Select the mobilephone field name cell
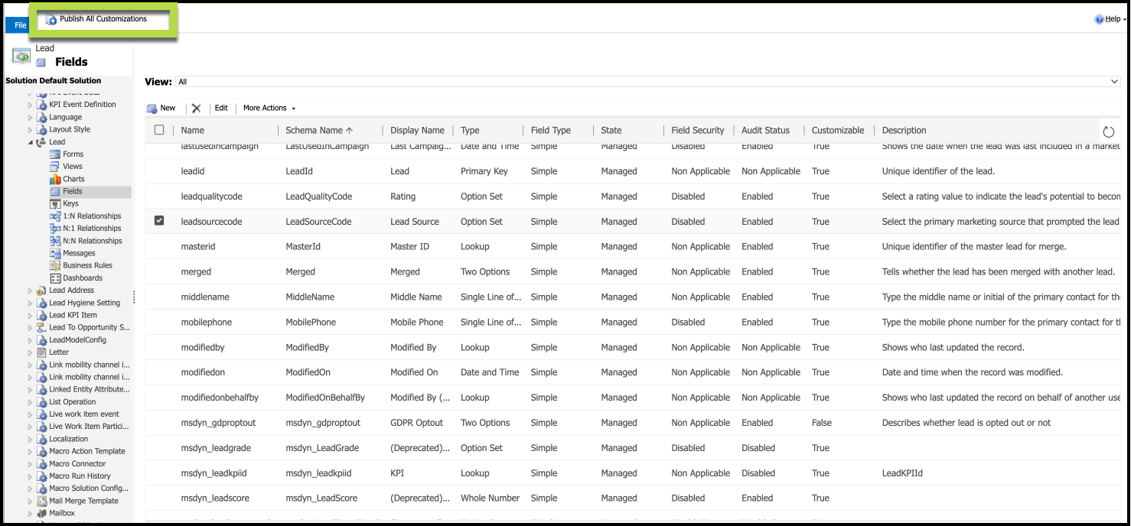The image size is (1131, 526). coord(207,323)
